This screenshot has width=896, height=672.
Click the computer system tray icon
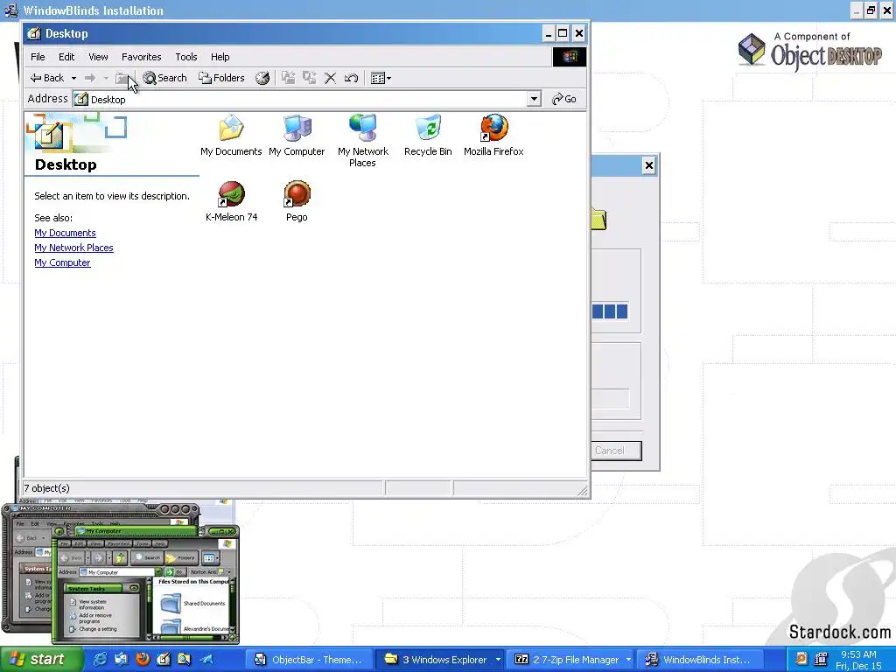(x=821, y=659)
